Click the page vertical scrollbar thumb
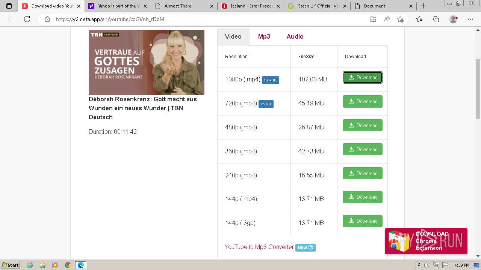 click(x=478, y=89)
